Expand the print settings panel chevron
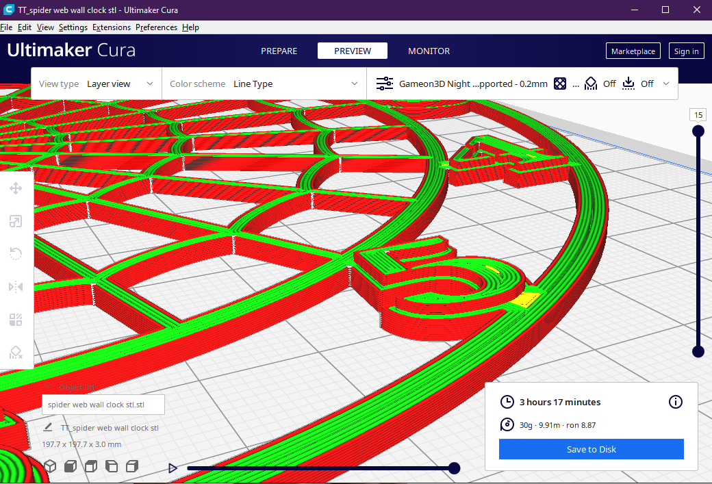This screenshot has height=484, width=712. 666,84
